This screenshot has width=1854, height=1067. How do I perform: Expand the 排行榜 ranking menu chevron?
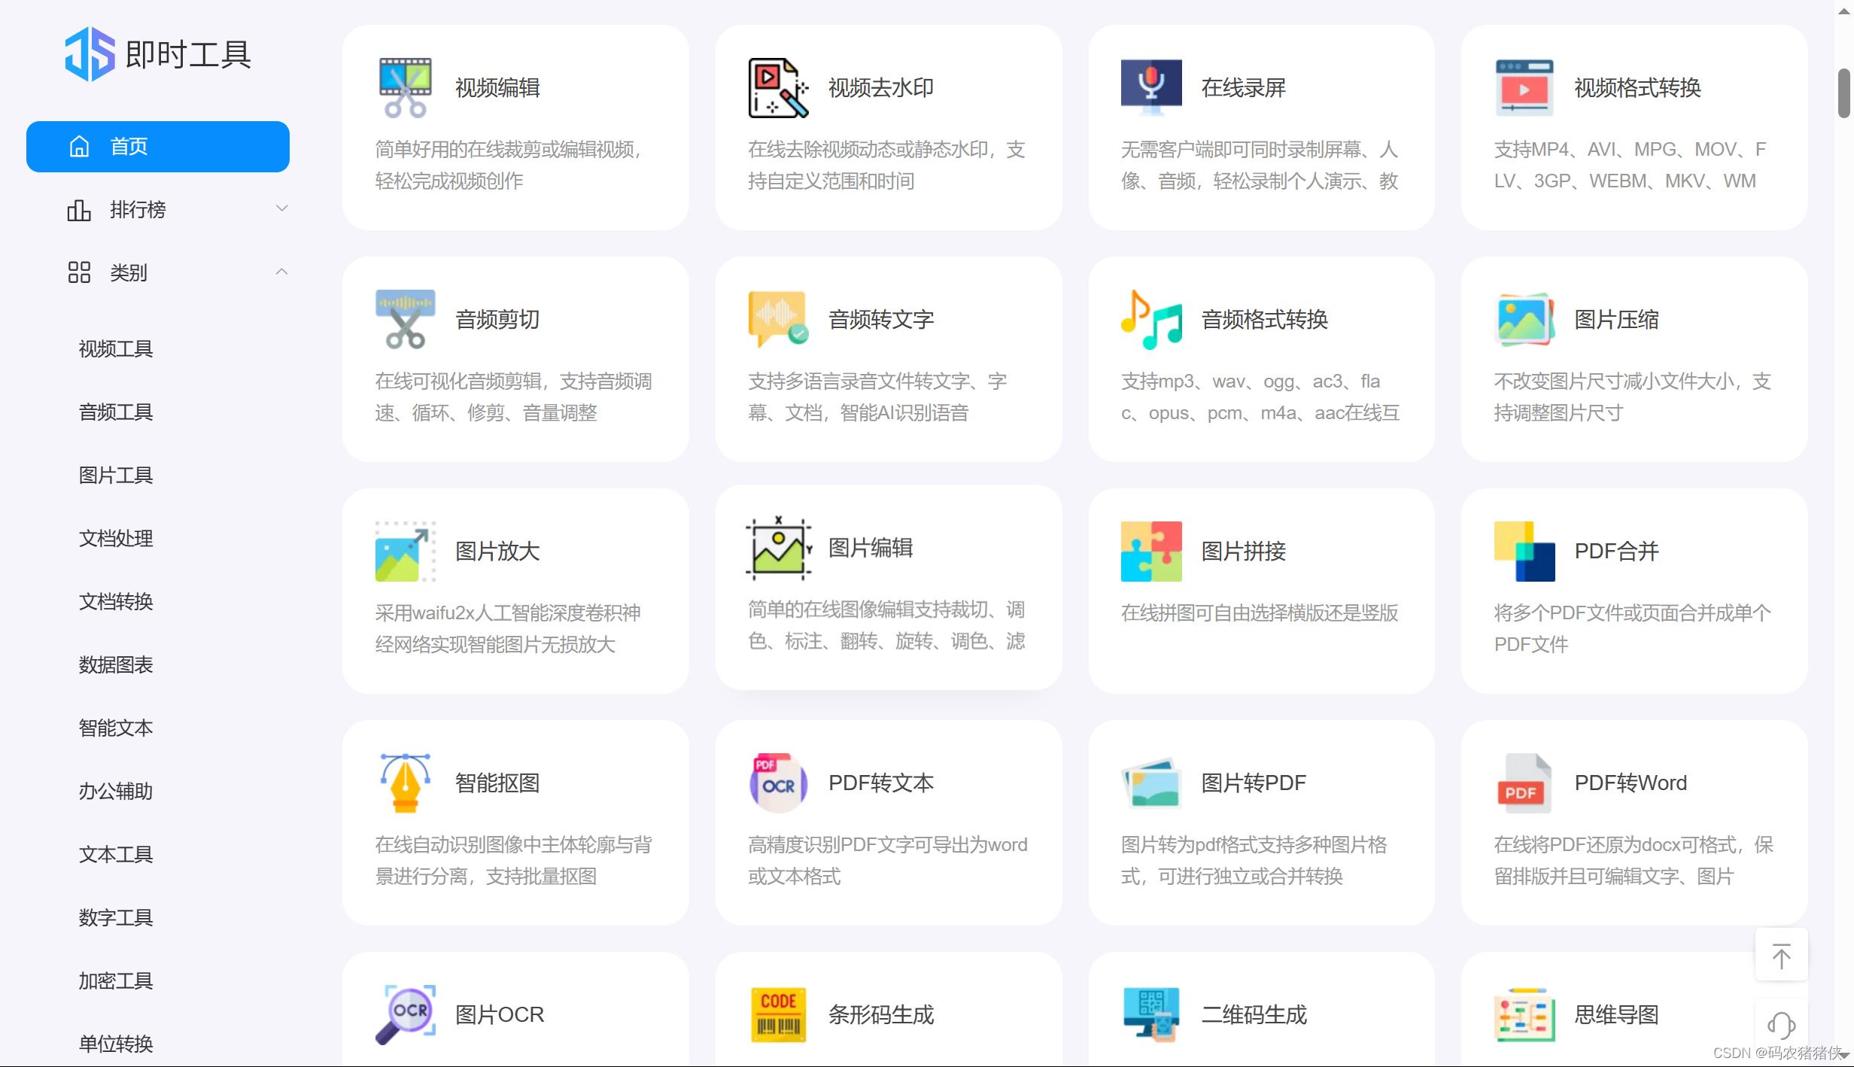tap(282, 208)
